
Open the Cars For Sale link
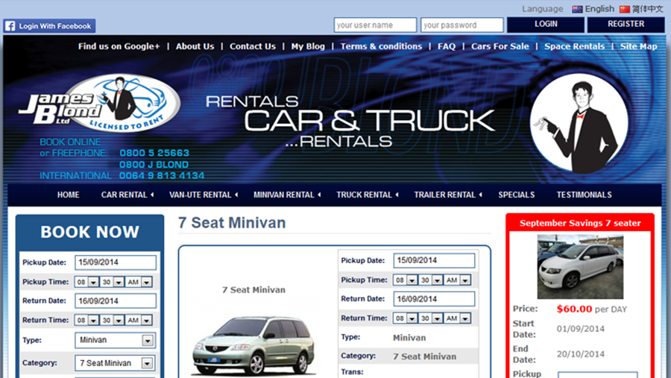point(500,46)
